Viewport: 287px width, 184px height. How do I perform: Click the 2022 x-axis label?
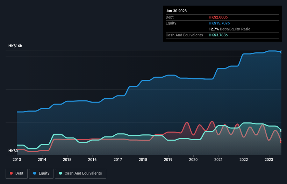pyautogui.click(x=244, y=160)
